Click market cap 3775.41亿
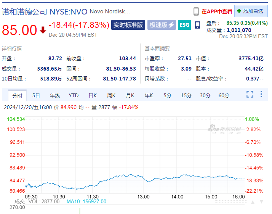The width and height of the screenshot is (272, 214). (x=251, y=58)
